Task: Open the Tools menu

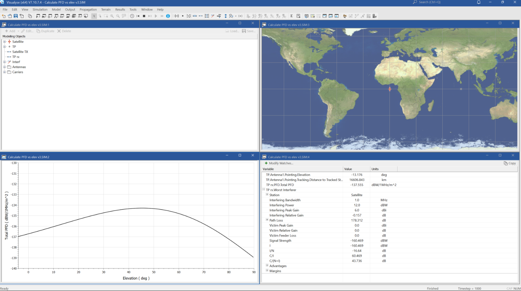Action: (x=133, y=9)
